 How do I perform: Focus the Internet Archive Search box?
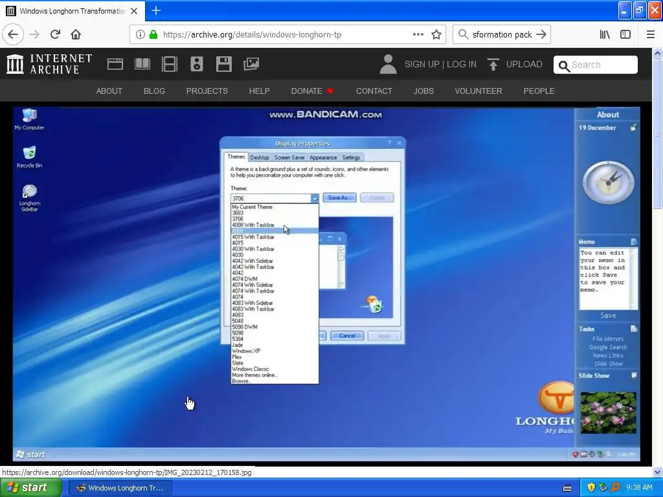596,65
